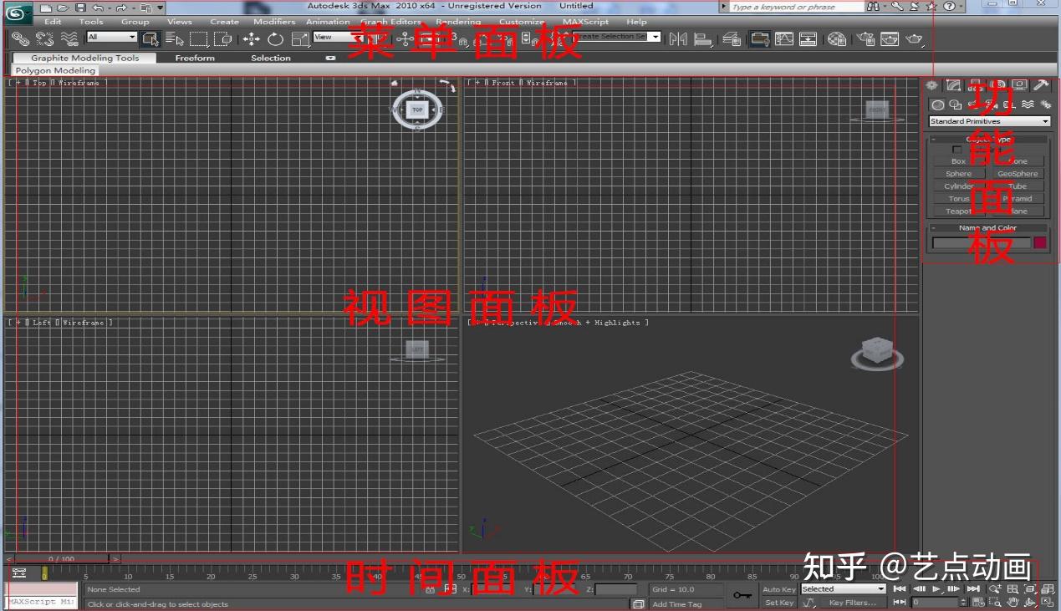This screenshot has width=1061, height=611.
Task: Click the Render Production teapot icon
Action: tap(915, 38)
